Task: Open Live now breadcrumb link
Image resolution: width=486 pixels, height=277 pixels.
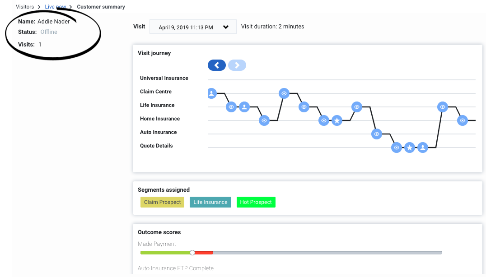Action: [x=56, y=7]
